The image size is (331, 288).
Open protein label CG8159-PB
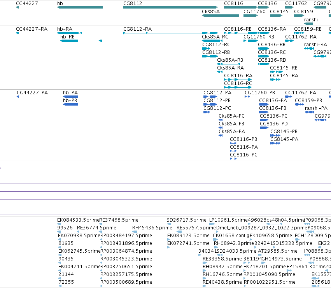click(308, 101)
